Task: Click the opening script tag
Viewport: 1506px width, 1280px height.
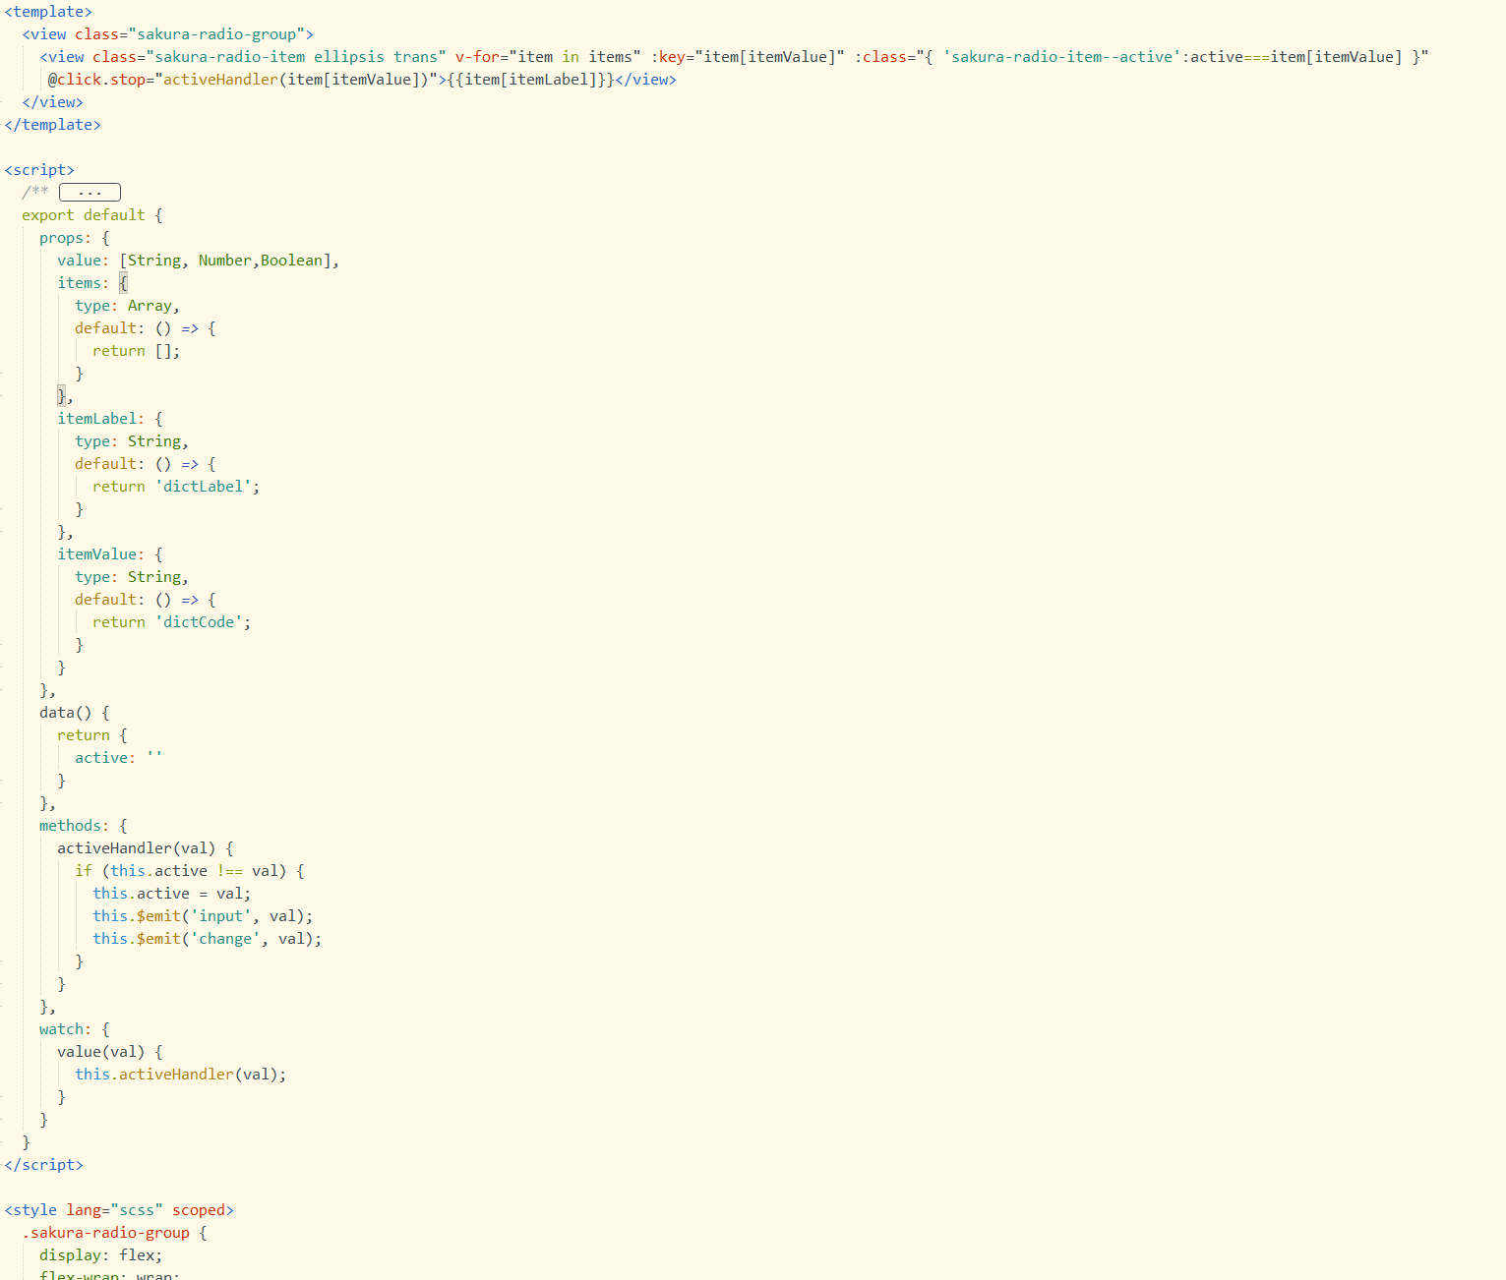Action: click(39, 170)
